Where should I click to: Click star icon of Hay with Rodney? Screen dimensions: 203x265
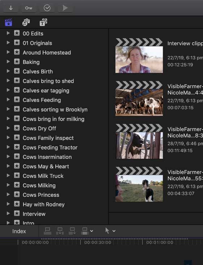17,204
